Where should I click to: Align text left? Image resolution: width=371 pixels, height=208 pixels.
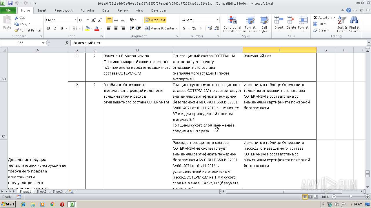pos(109,28)
